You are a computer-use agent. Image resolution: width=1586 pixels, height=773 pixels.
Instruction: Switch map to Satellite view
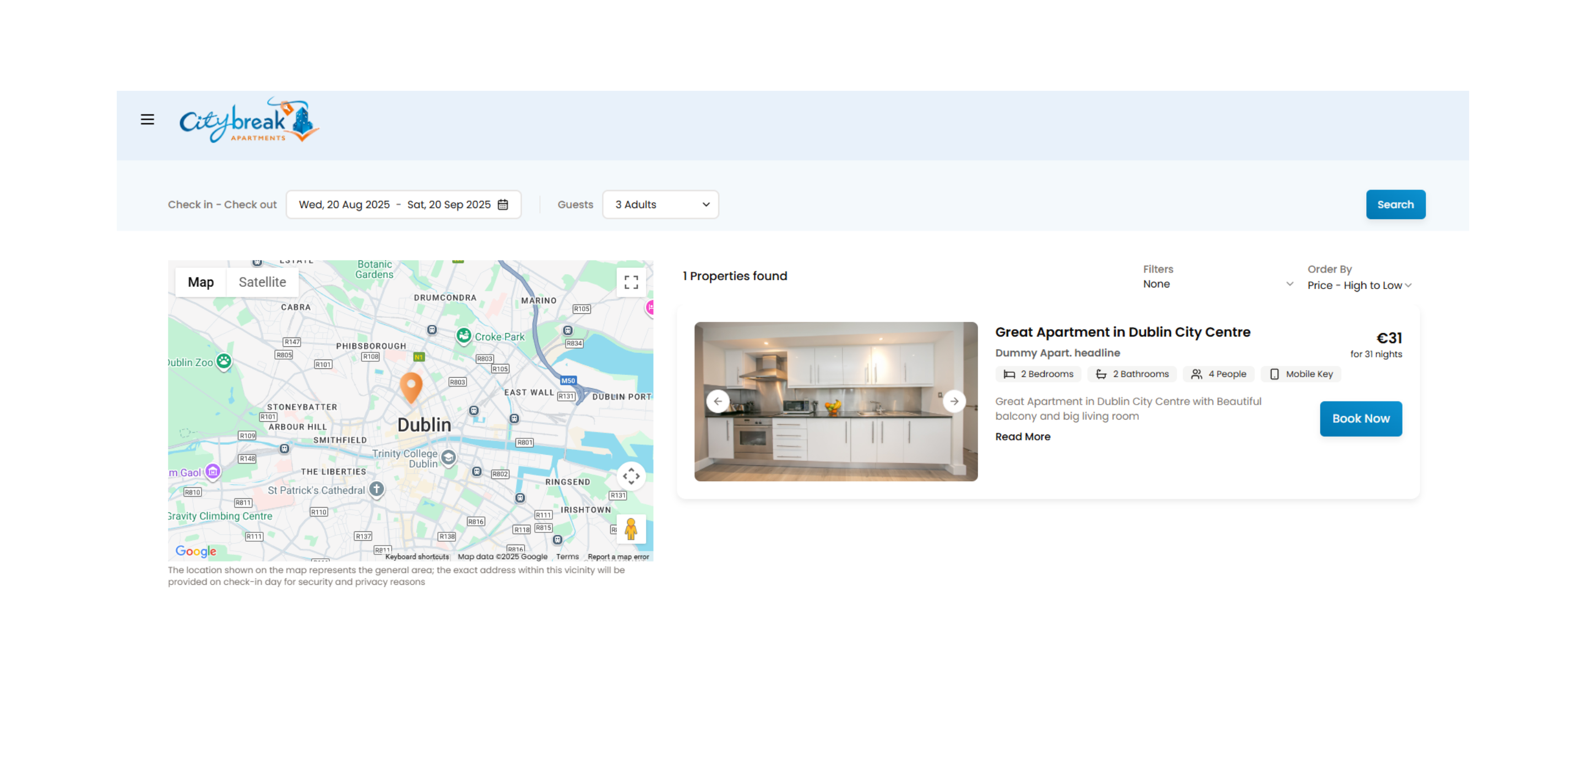[x=262, y=282]
